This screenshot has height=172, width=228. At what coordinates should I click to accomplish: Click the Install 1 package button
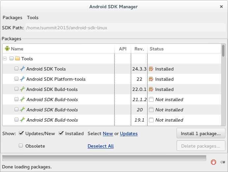[x=201, y=133]
